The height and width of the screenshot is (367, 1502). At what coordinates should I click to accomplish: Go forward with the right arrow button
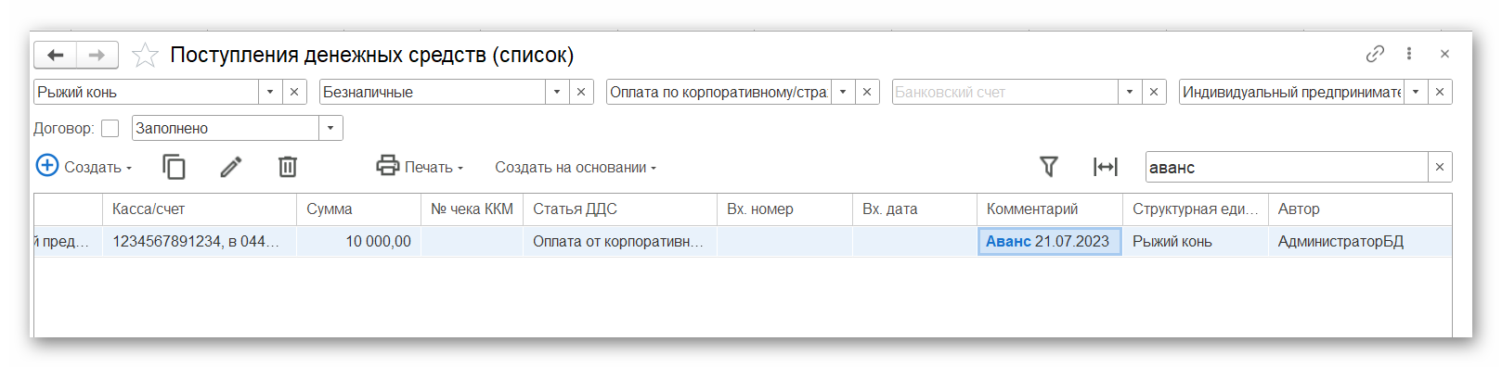click(97, 56)
